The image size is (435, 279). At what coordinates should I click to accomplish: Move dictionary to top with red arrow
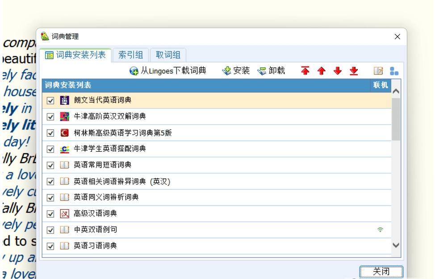click(x=305, y=71)
